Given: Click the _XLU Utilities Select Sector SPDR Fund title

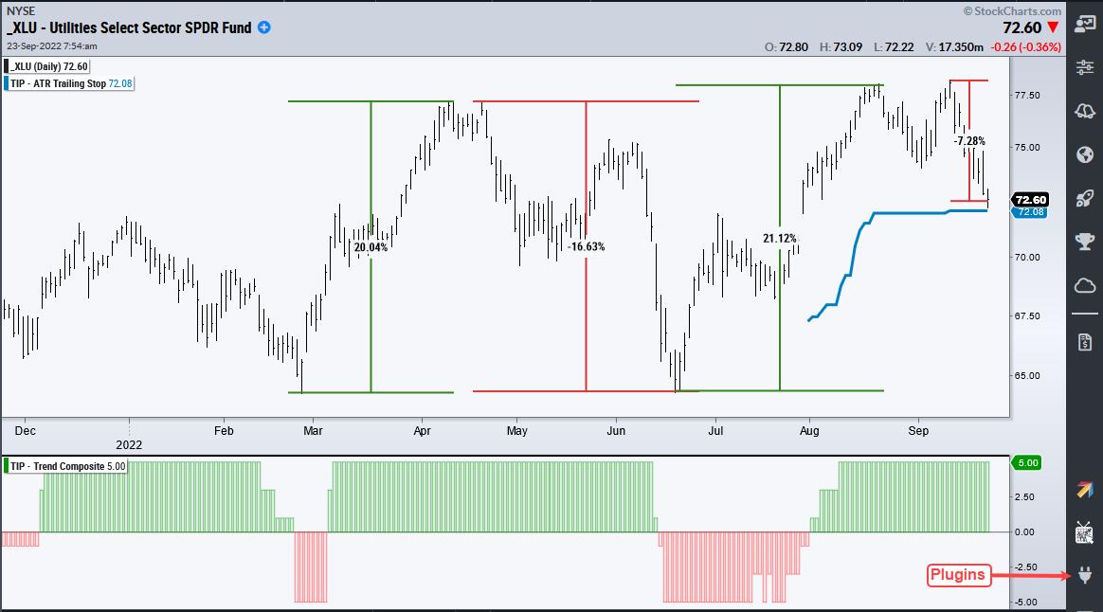Looking at the screenshot, I should 129,28.
